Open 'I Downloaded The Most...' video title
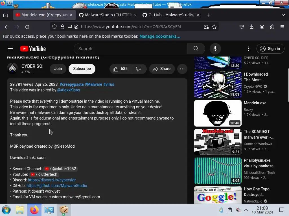 coord(256,77)
